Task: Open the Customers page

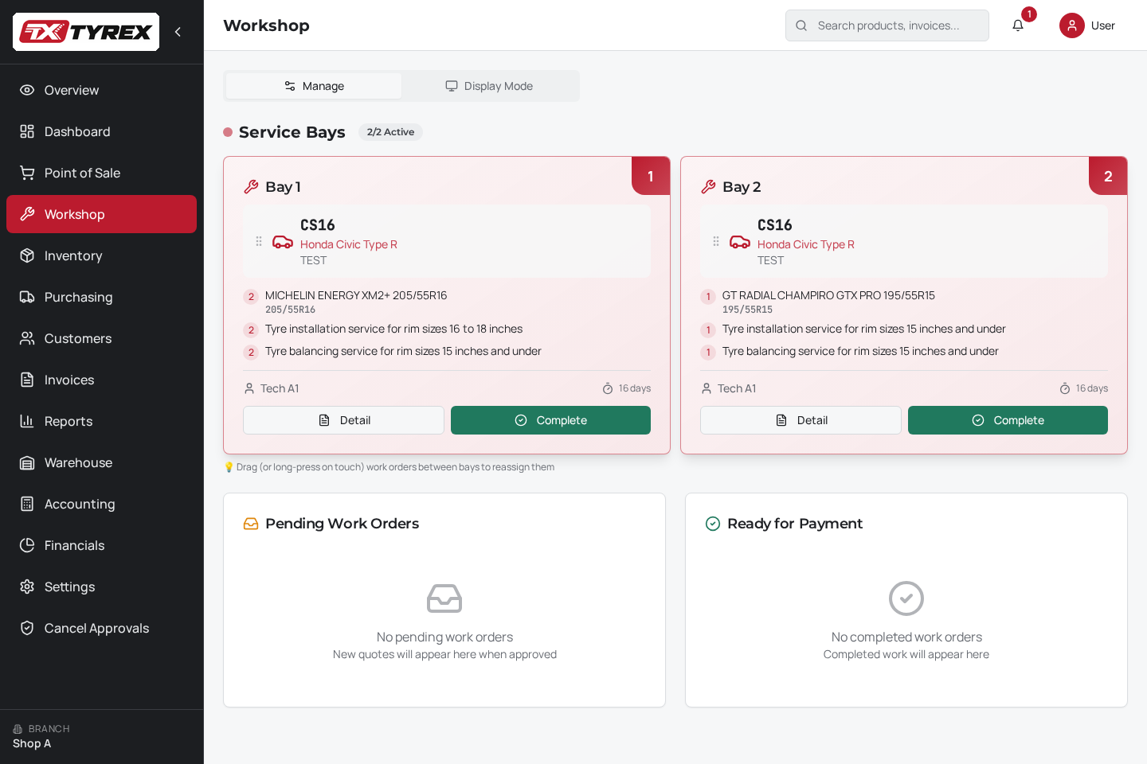Action: (x=101, y=338)
